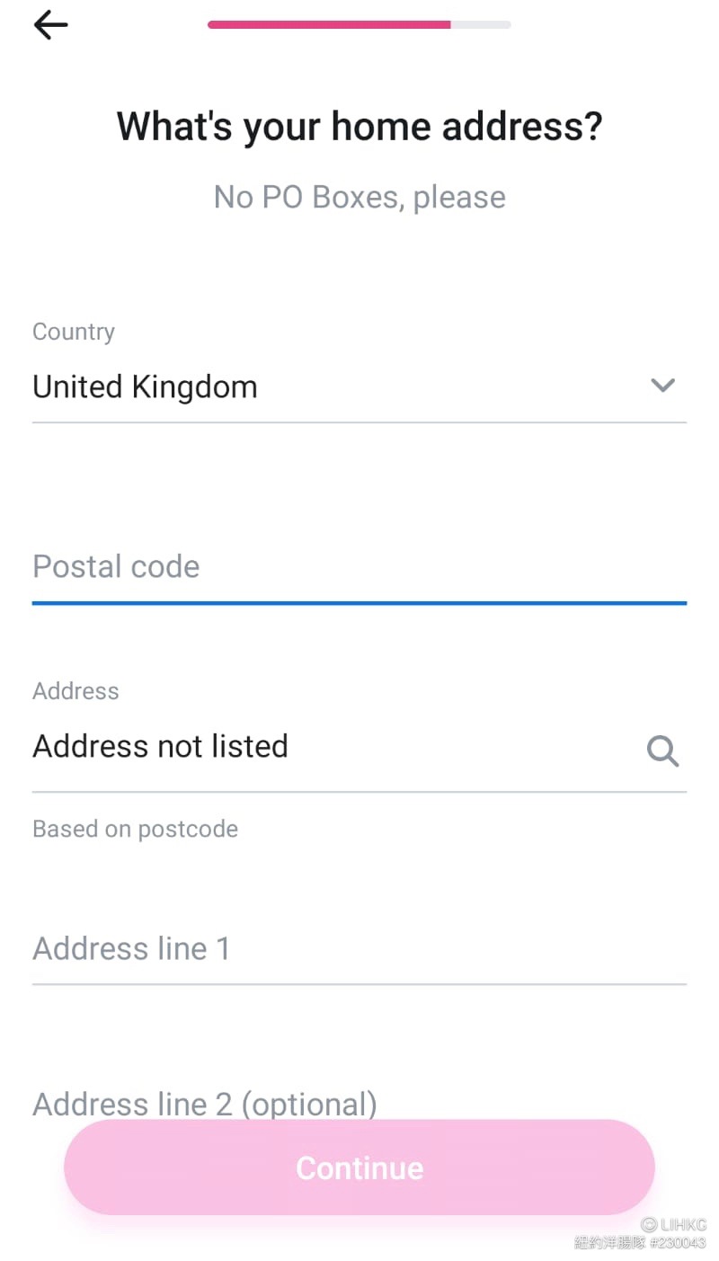Select the Address line 1 field
The height and width of the screenshot is (1261, 719).
click(359, 949)
